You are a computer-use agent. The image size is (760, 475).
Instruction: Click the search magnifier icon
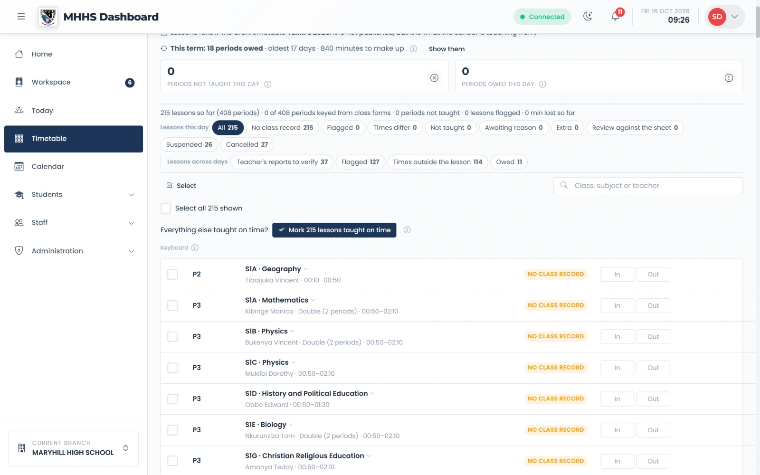click(564, 185)
